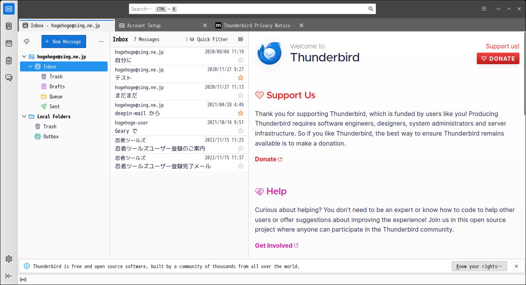Click the global Search field
Screen dimensions: 526x285
tap(252, 9)
